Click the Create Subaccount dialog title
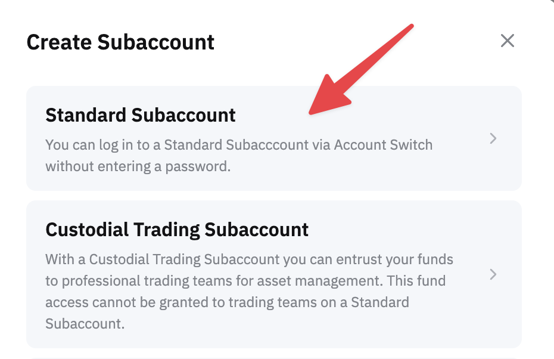554x359 pixels. point(120,42)
